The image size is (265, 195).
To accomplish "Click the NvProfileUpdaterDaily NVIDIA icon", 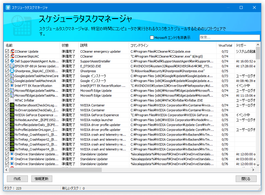I will (12, 125).
